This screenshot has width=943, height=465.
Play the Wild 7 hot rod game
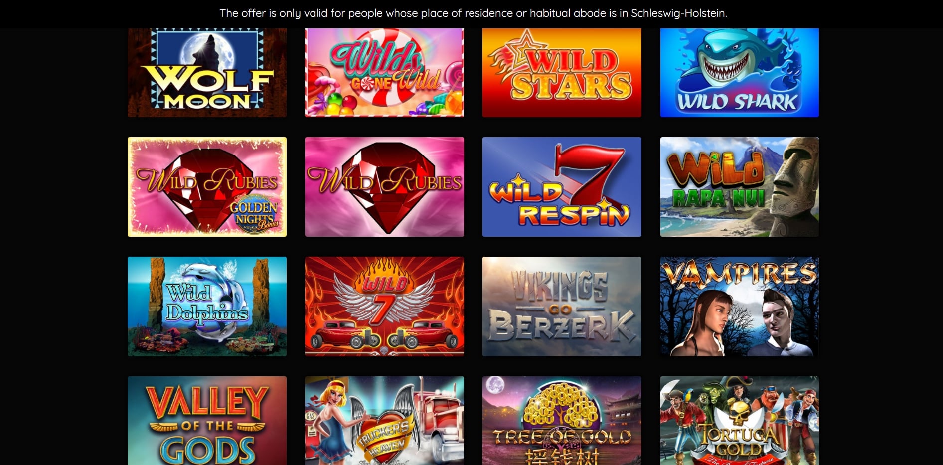coord(384,307)
